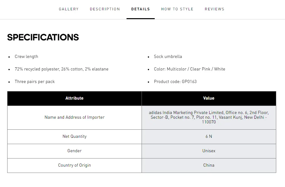This screenshot has height=187, width=285.
Task: Open the Gallery tab
Action: 69,9
